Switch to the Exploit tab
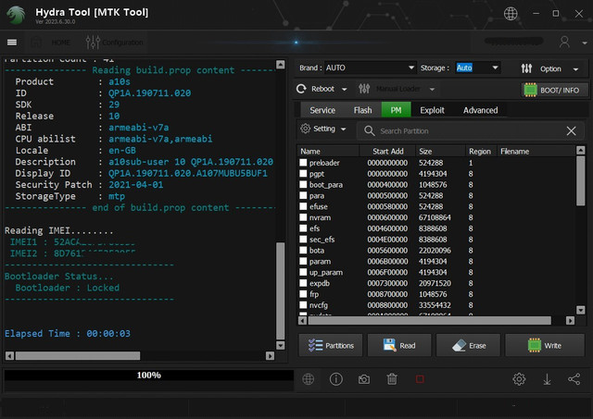The image size is (593, 419). (x=432, y=110)
